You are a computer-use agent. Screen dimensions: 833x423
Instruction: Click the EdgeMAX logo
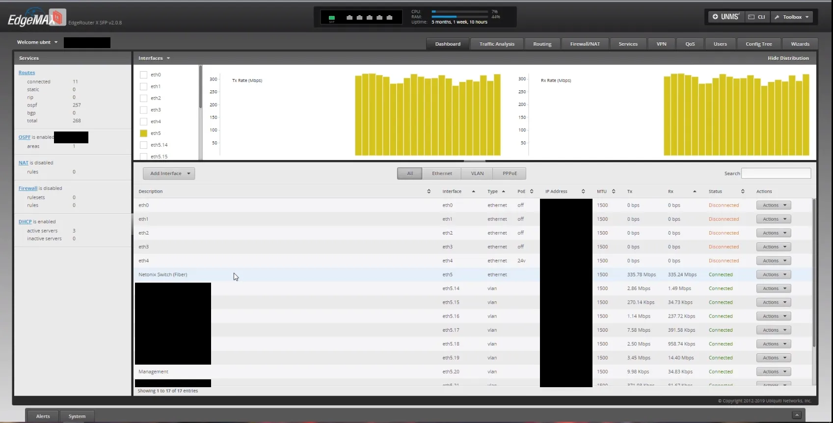pos(37,19)
